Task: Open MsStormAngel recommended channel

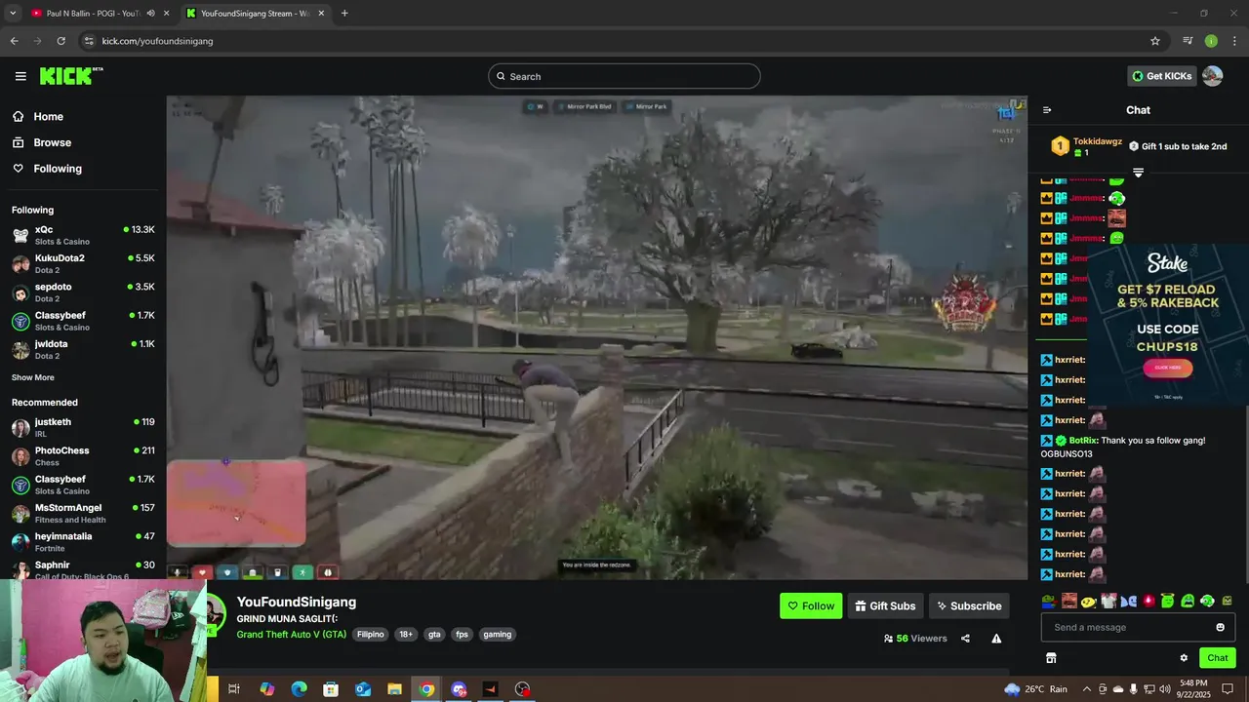Action: (x=83, y=514)
